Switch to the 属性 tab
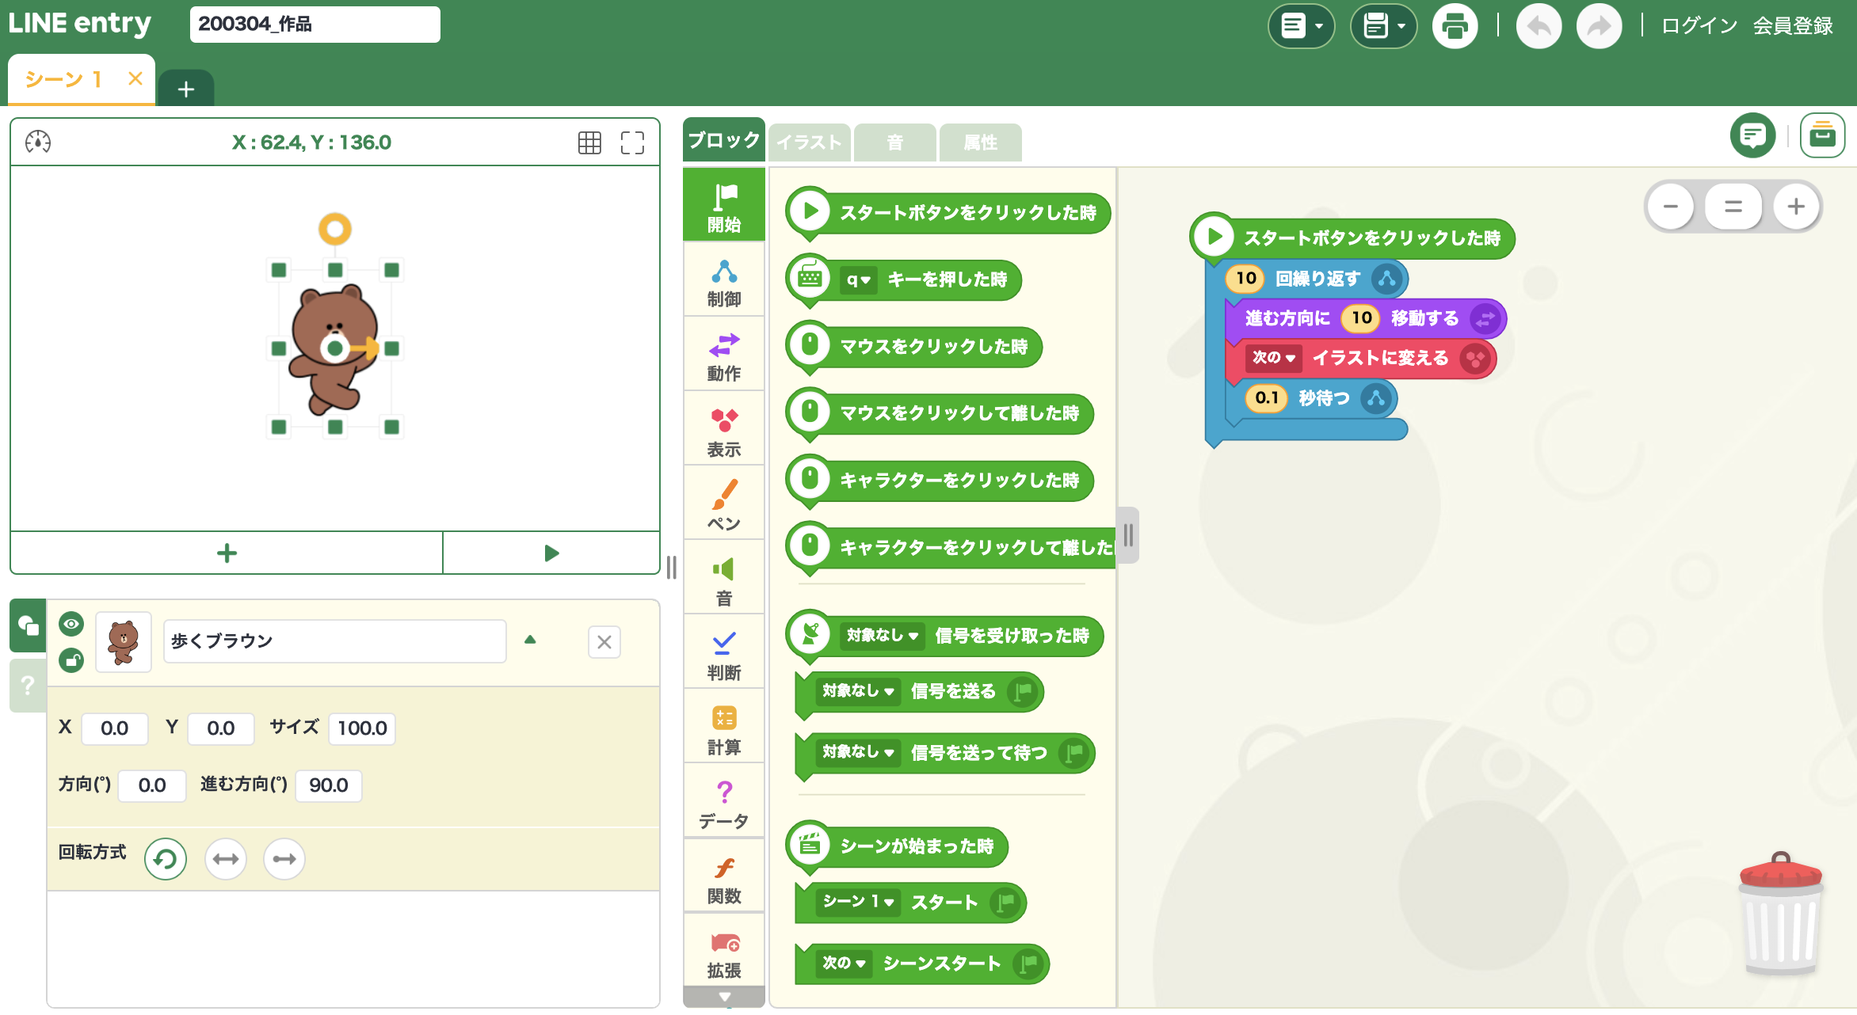Viewport: 1857px width, 1015px height. (x=981, y=143)
